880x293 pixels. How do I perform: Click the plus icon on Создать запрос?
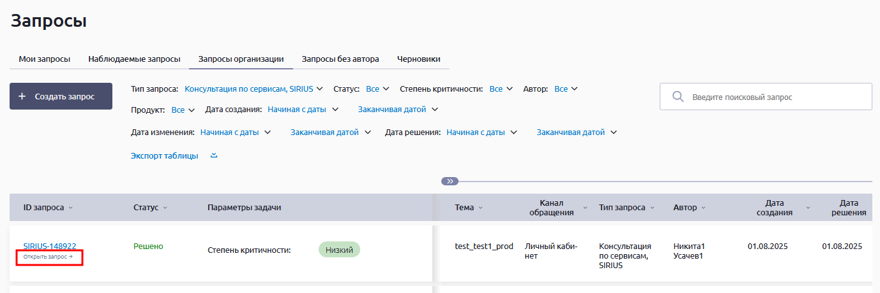click(x=22, y=97)
